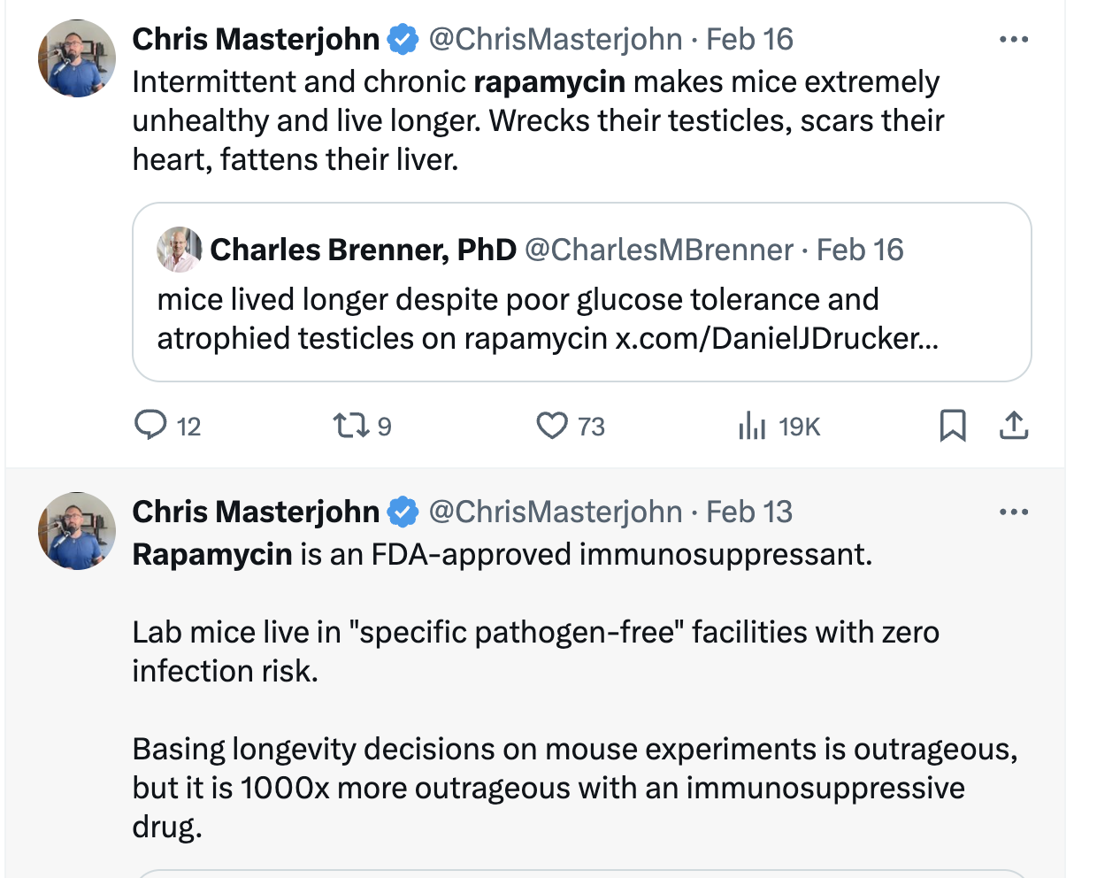Visit the @CharlesMBrenner handle
This screenshot has width=1097, height=878.
[659, 250]
